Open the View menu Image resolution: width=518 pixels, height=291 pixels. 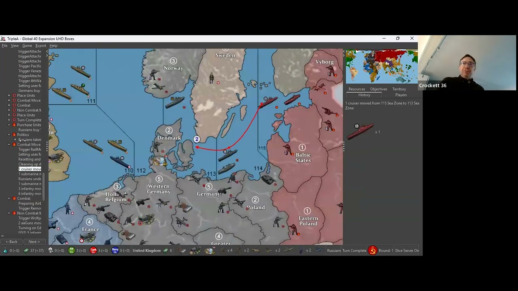15,46
